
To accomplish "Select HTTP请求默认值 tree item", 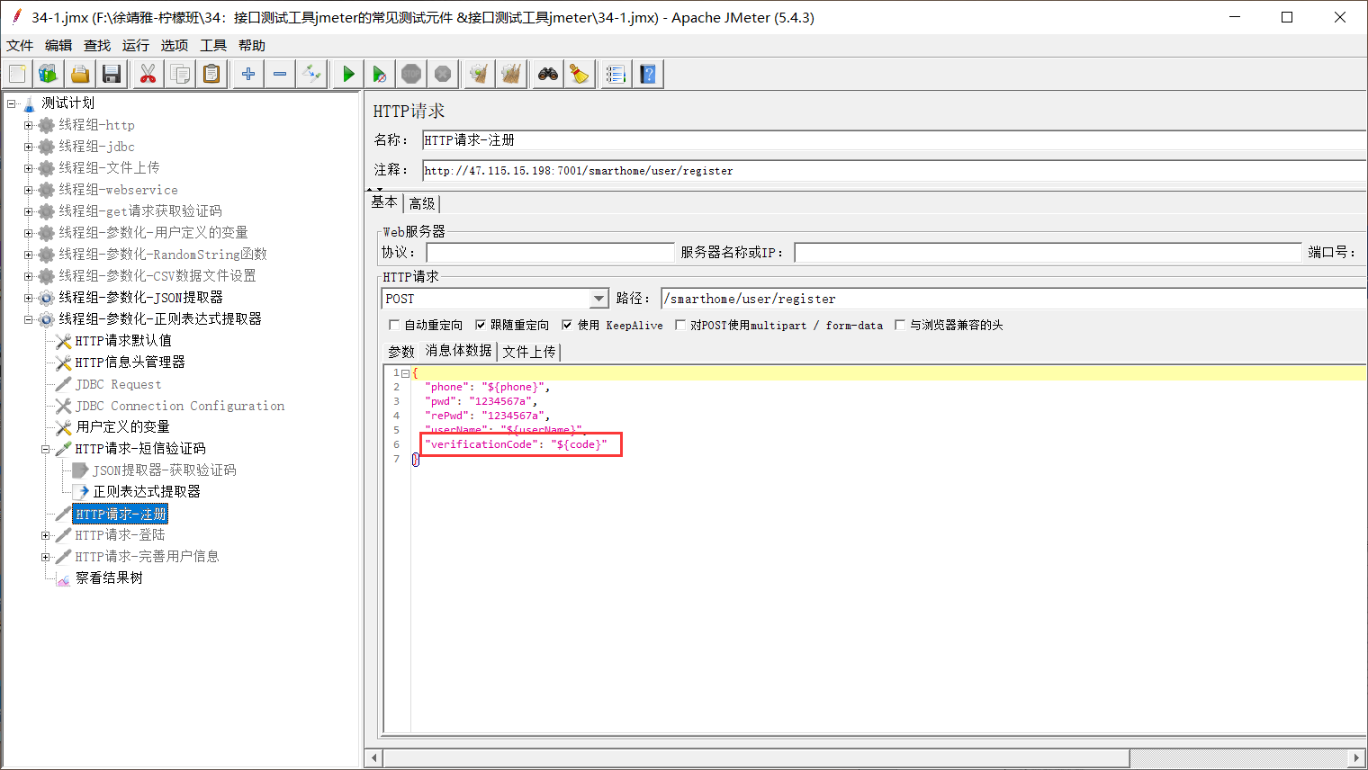I will point(123,341).
